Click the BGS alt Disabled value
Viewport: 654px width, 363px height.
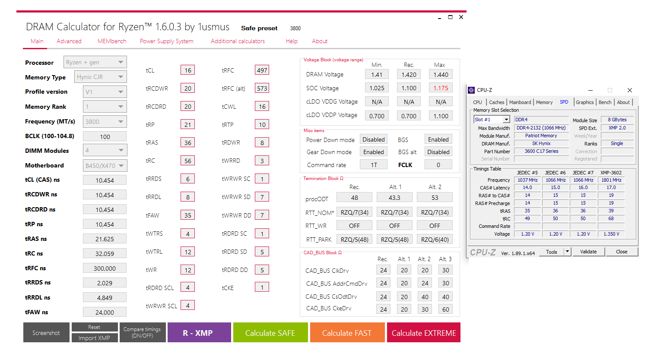point(438,152)
